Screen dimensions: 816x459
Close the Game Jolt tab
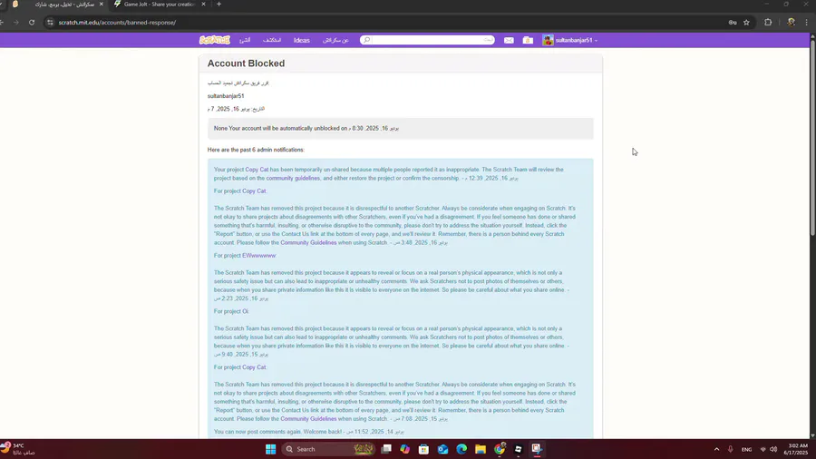(203, 5)
